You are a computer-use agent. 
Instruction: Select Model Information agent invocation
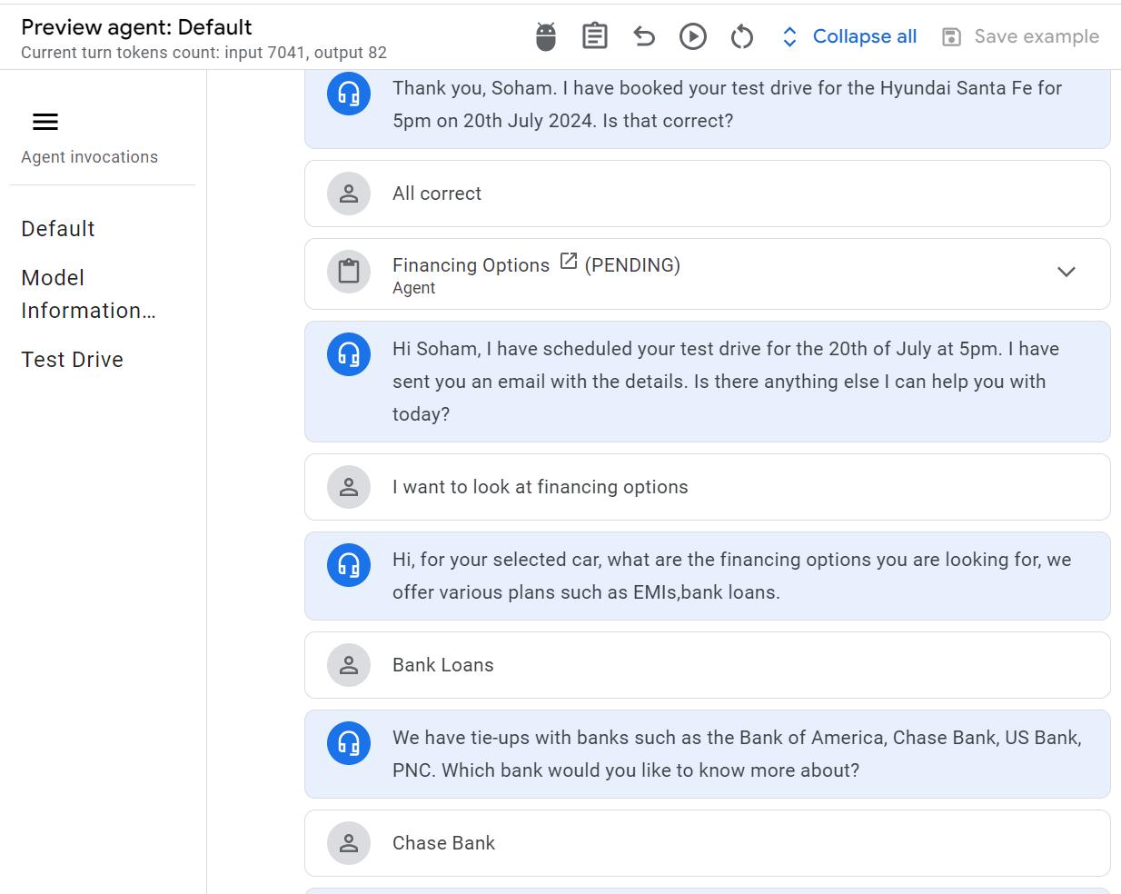(88, 294)
